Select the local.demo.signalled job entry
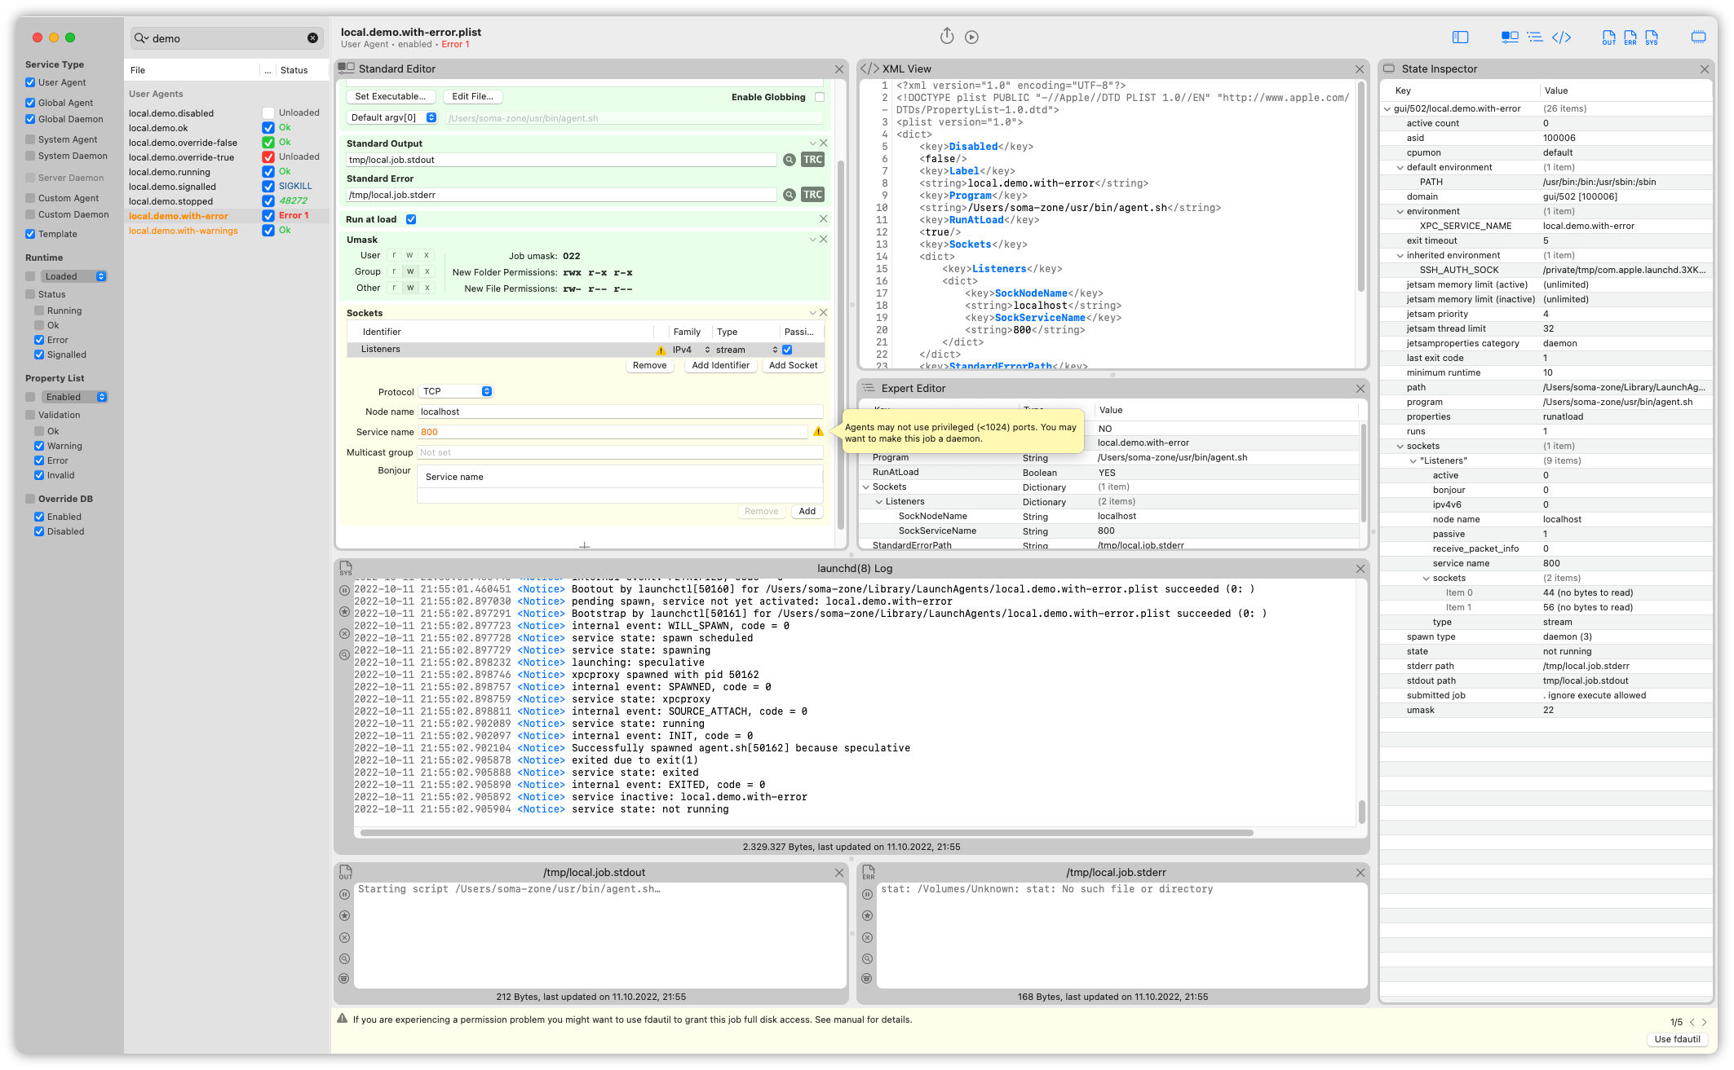 (172, 187)
